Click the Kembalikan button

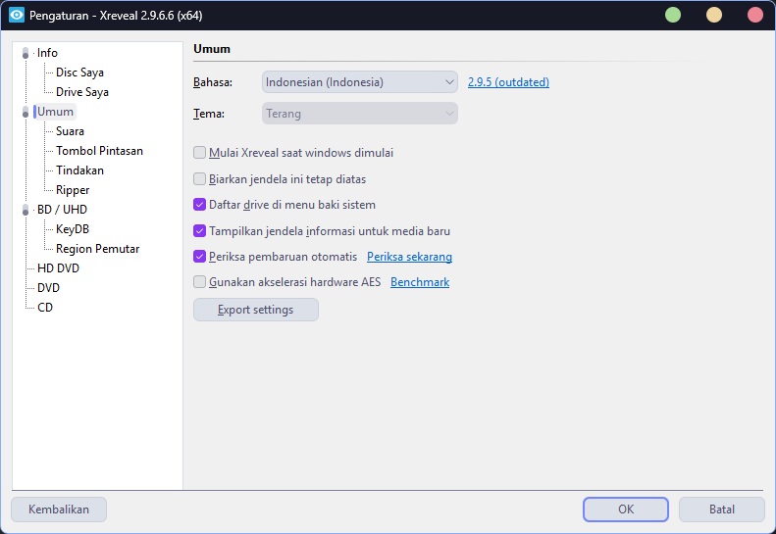(x=59, y=510)
